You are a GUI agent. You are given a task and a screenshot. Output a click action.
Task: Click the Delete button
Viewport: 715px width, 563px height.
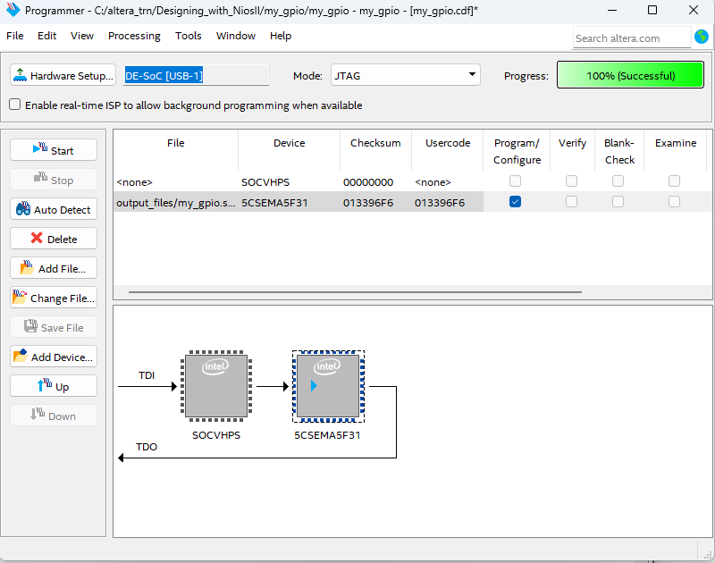coord(54,239)
